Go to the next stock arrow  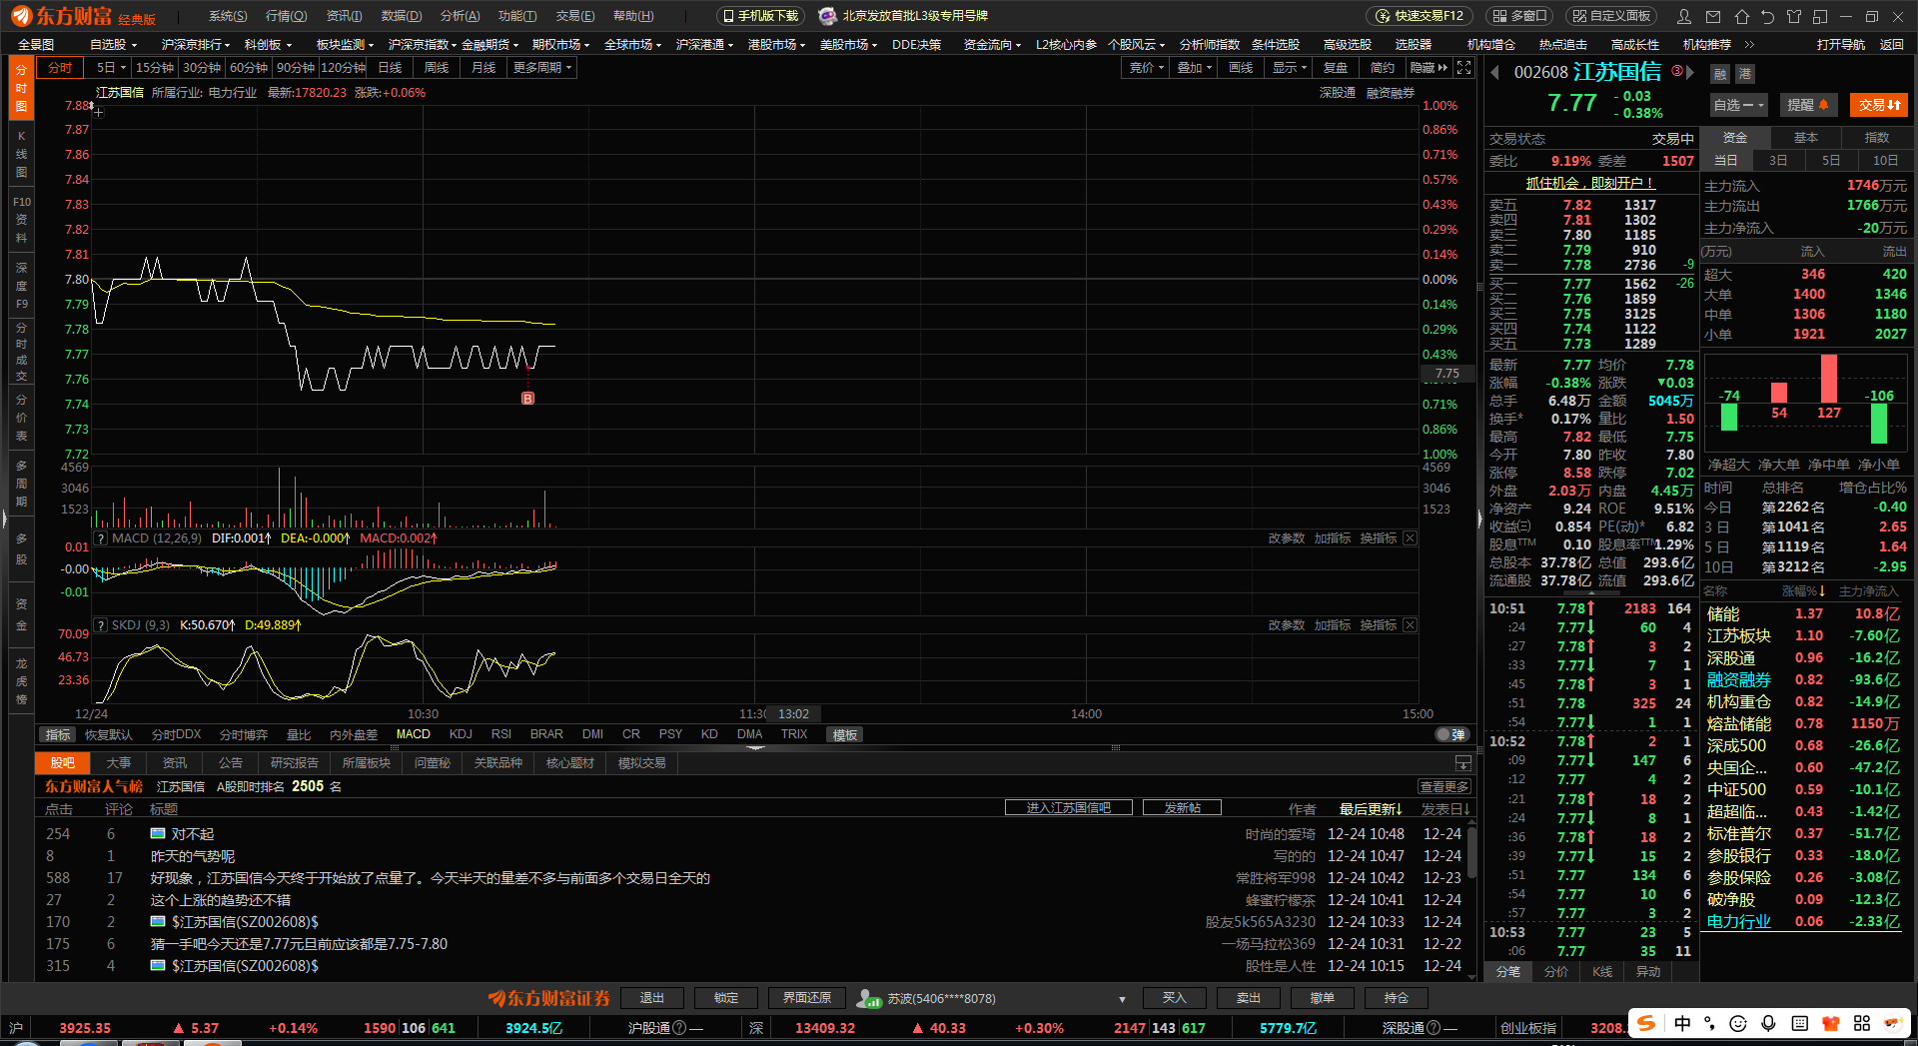pos(1690,72)
